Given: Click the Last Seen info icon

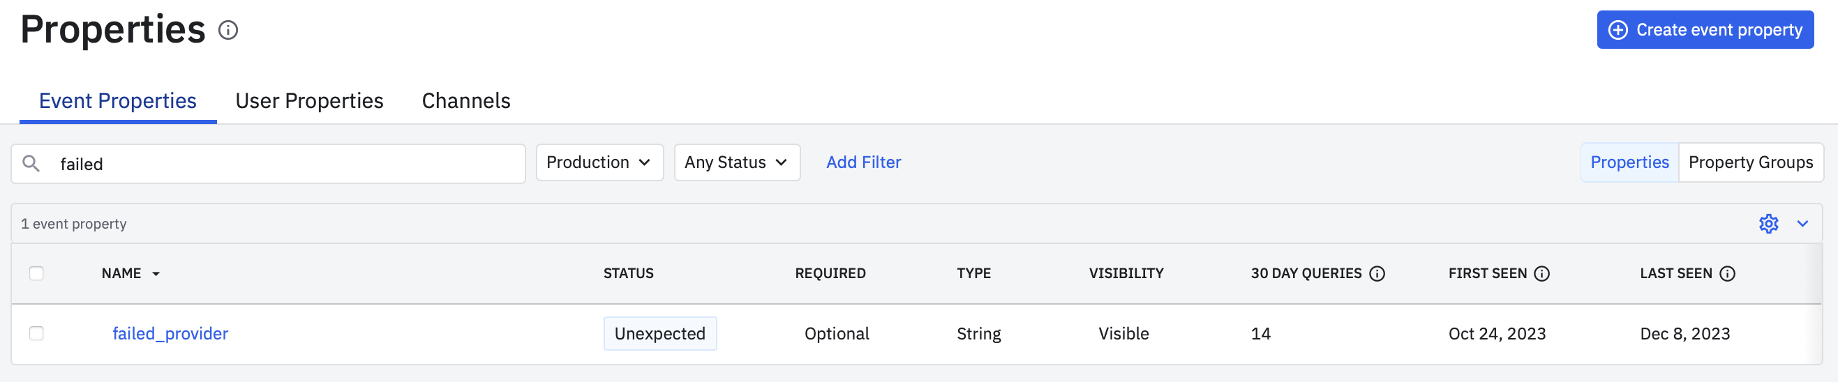Looking at the screenshot, I should click(1726, 274).
